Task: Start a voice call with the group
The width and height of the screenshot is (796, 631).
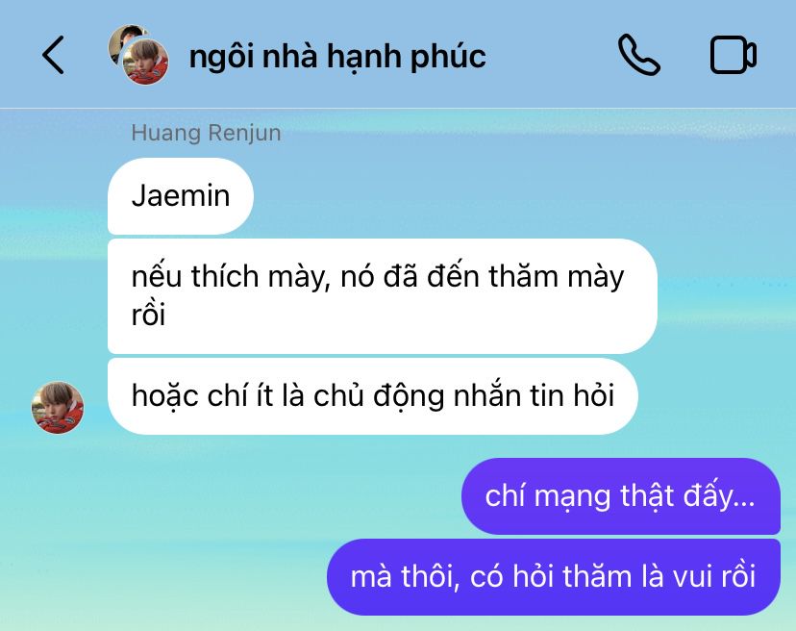Action: coord(639,55)
